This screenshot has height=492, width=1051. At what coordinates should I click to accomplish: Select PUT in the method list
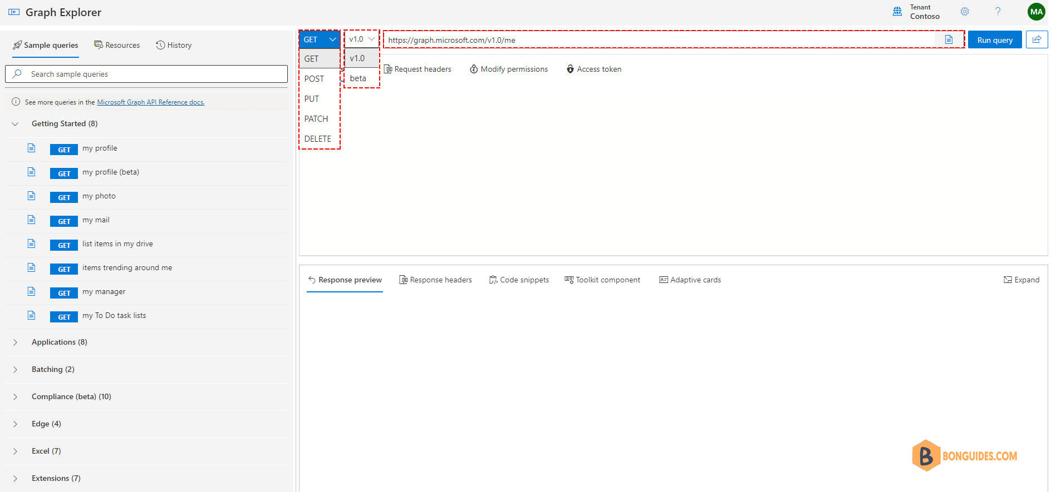320,98
